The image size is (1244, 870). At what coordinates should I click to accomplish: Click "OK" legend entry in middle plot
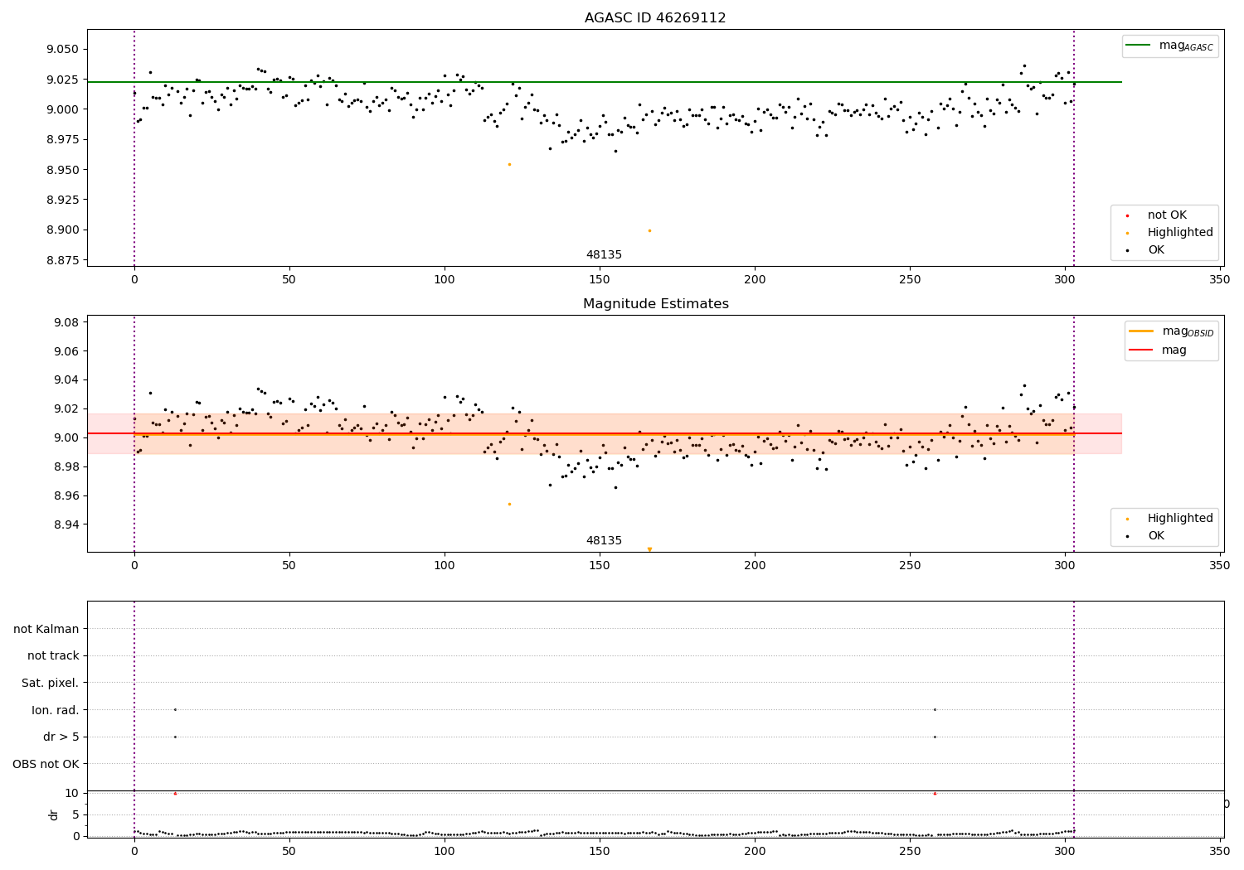click(1156, 536)
